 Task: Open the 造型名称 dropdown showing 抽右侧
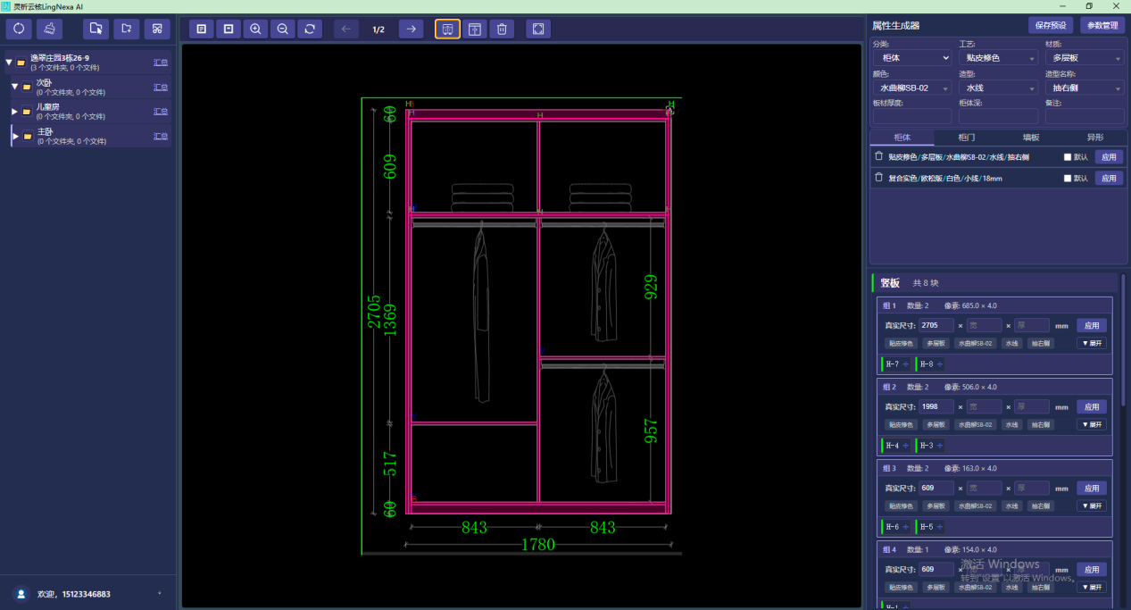pos(1085,88)
